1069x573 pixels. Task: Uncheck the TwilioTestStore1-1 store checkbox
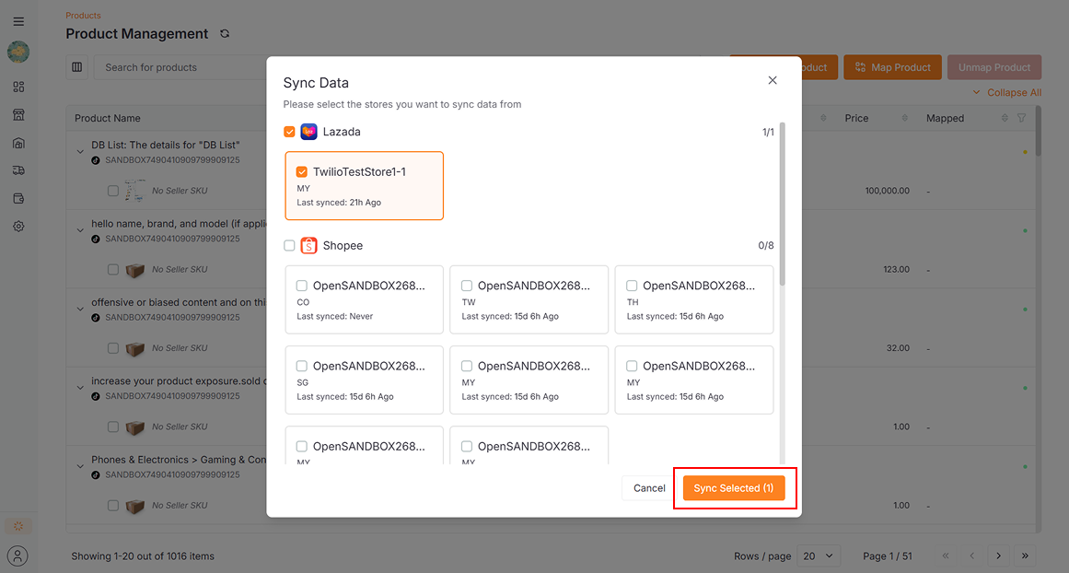pyautogui.click(x=299, y=170)
